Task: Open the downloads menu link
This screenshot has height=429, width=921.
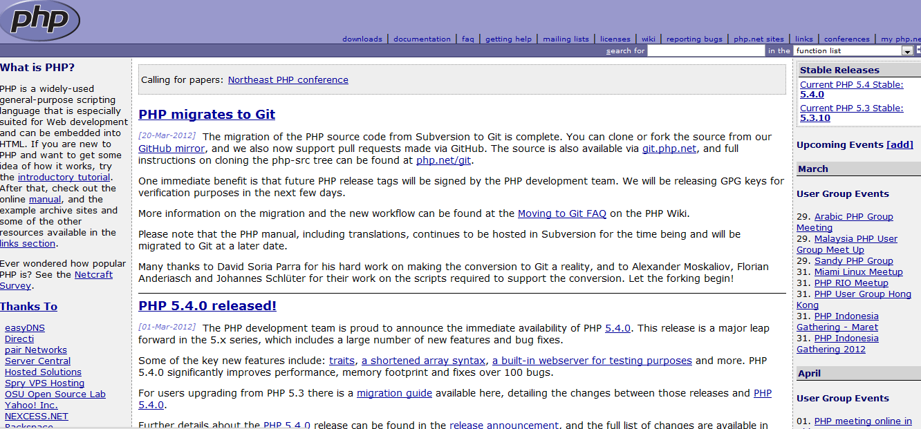Action: pos(362,39)
